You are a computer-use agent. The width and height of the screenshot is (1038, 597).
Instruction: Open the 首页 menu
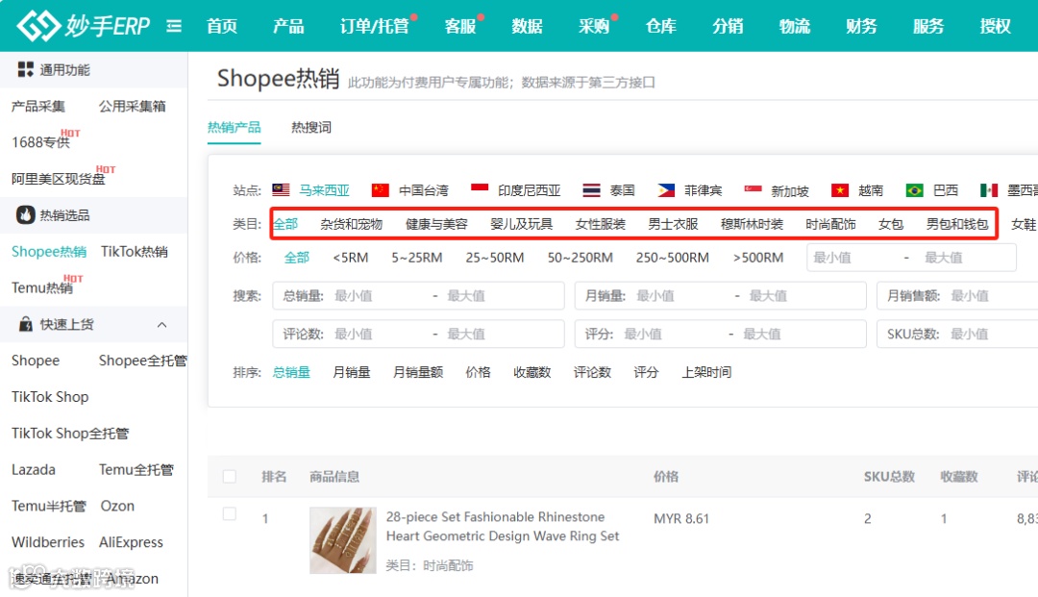click(222, 26)
